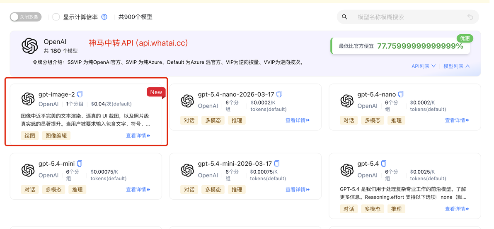494x229 pixels.
Task: Click the 共 180 个模型 text
Action: (61, 51)
